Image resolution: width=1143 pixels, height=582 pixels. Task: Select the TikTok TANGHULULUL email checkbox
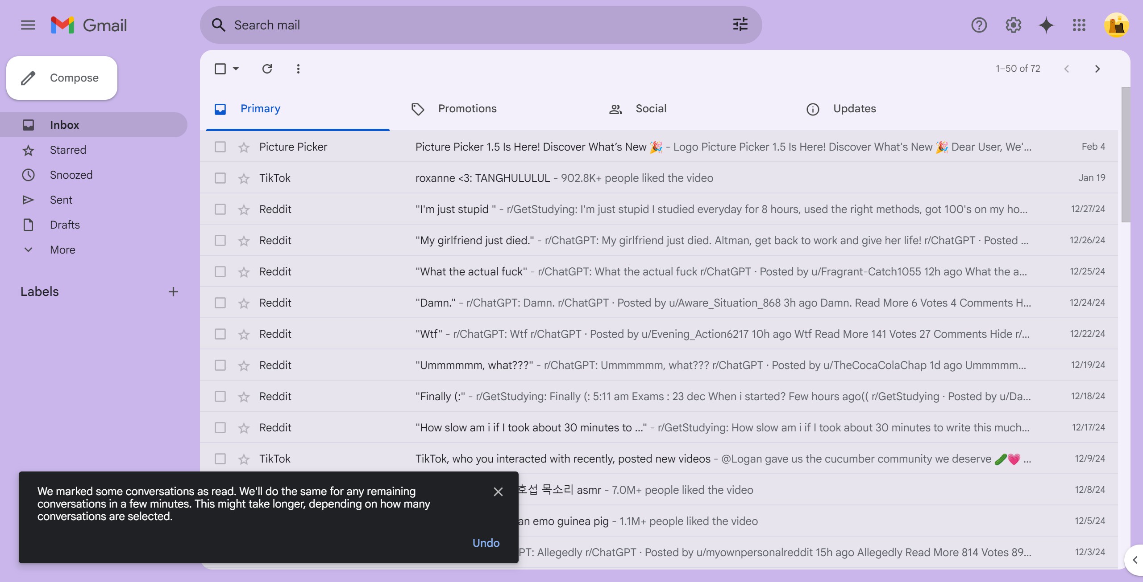[x=220, y=178]
